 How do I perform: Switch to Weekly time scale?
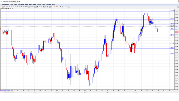[31, 7]
